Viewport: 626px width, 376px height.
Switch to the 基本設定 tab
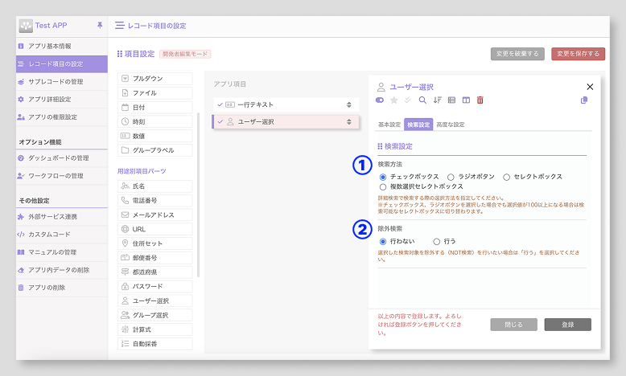389,125
